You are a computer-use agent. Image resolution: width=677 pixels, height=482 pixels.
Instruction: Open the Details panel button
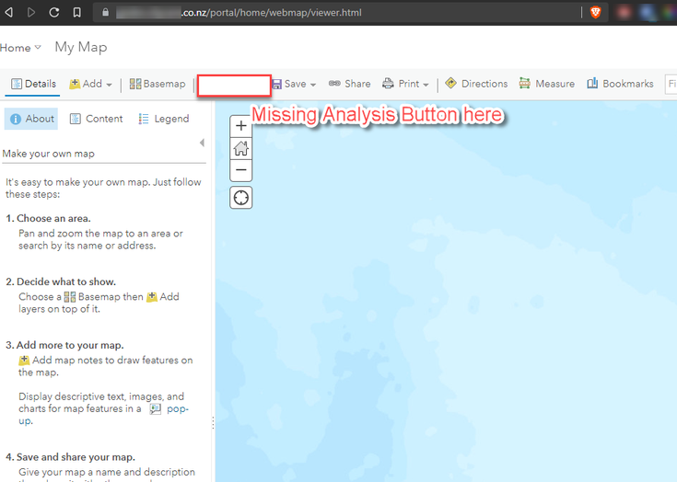[33, 84]
